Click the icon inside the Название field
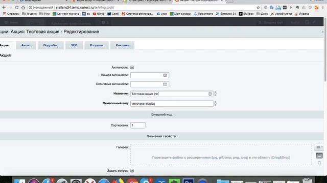Screen dimensions: 327x183 pos(210,94)
